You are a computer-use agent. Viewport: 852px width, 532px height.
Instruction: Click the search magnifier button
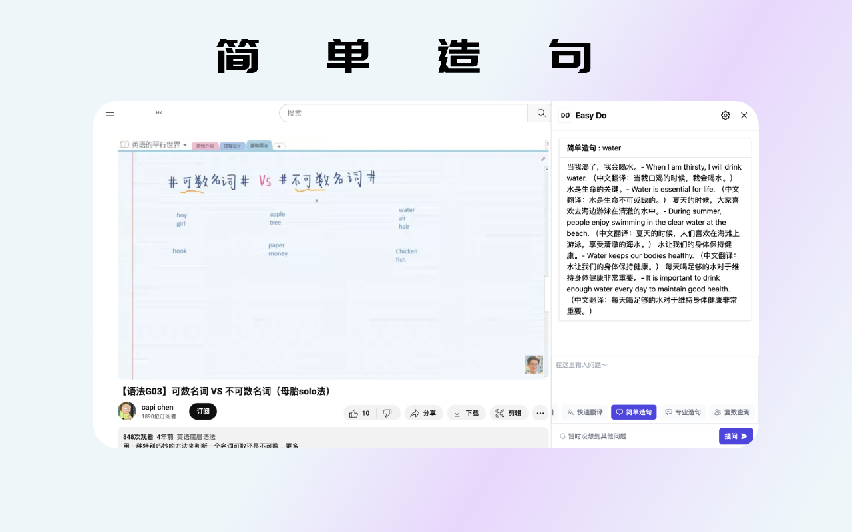541,113
